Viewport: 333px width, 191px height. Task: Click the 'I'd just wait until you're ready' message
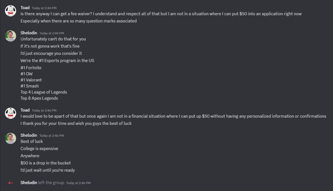click(47, 170)
